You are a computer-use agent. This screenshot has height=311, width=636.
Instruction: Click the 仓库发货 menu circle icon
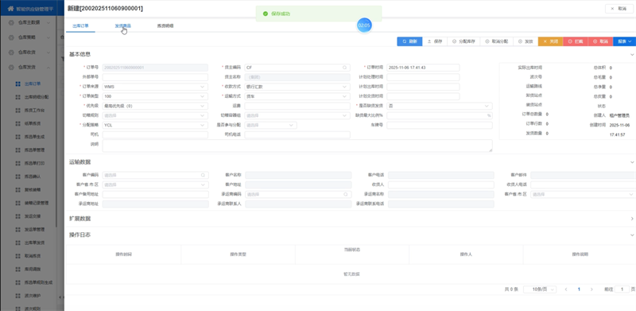[x=11, y=68]
